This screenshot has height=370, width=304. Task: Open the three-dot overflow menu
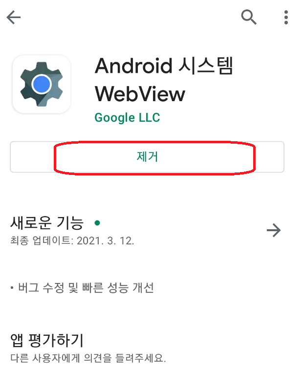(x=286, y=17)
